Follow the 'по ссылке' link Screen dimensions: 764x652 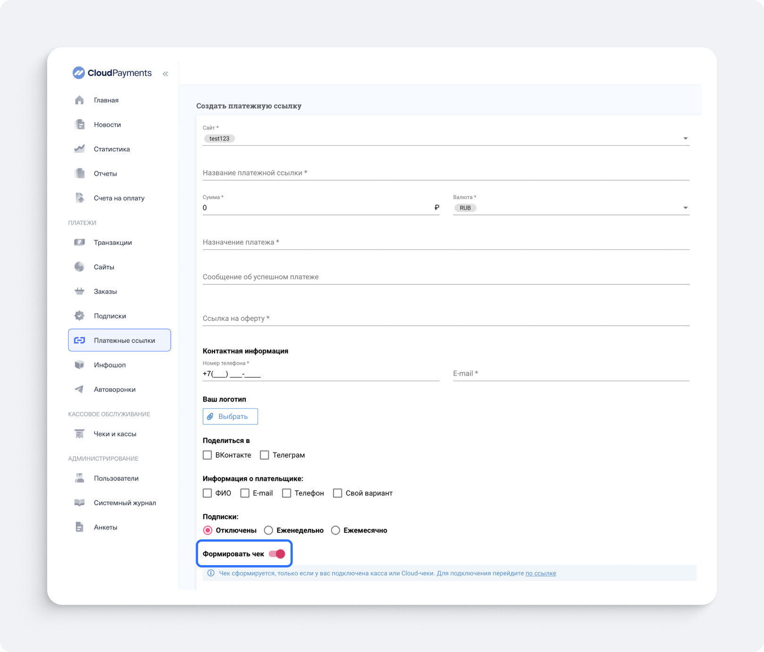tap(540, 573)
